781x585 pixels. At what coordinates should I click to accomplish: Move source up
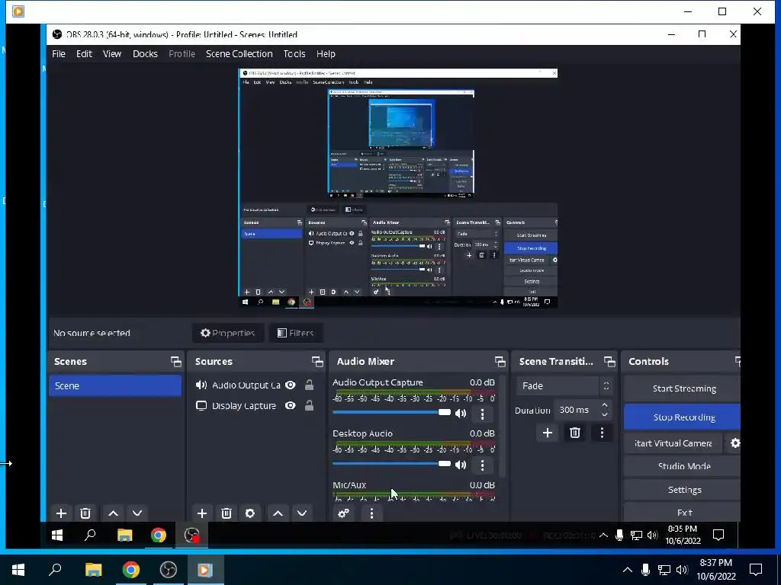(278, 513)
